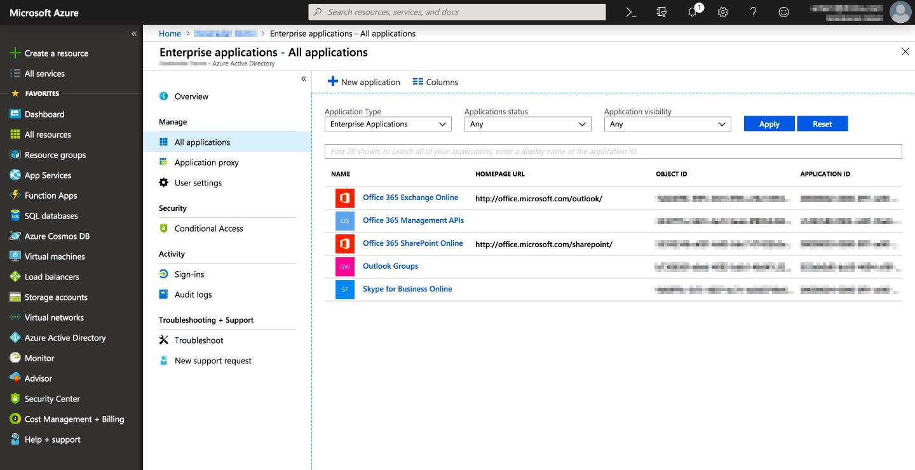Collapse the left favorites sidebar
Screen dimensions: 915x470
click(x=134, y=34)
